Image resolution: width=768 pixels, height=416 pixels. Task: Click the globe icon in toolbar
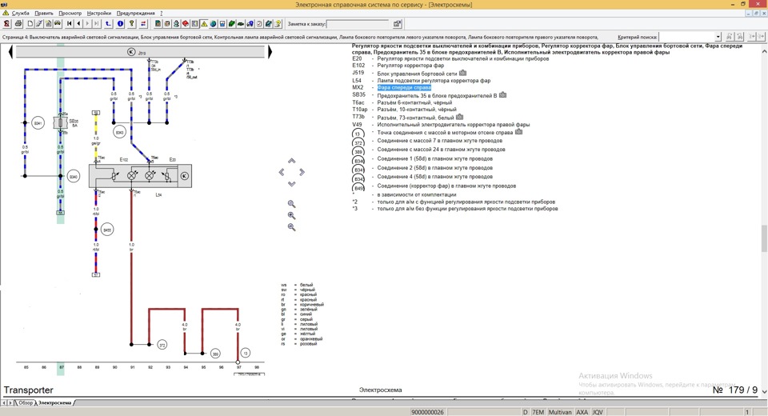click(x=213, y=23)
